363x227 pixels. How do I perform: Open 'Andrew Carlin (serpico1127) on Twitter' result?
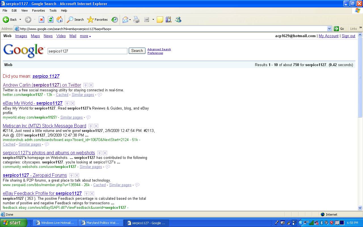pos(42,85)
